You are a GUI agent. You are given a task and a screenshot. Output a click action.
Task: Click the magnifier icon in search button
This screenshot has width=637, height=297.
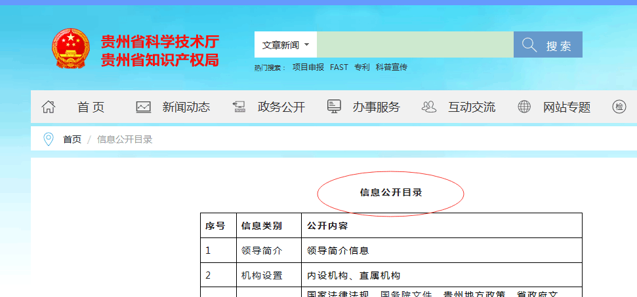pos(529,44)
